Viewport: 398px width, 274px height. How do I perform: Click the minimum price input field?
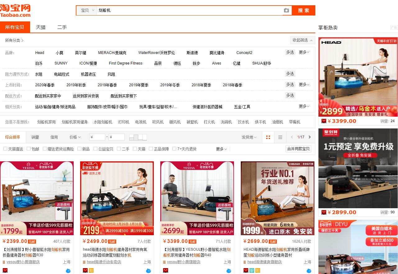point(98,137)
